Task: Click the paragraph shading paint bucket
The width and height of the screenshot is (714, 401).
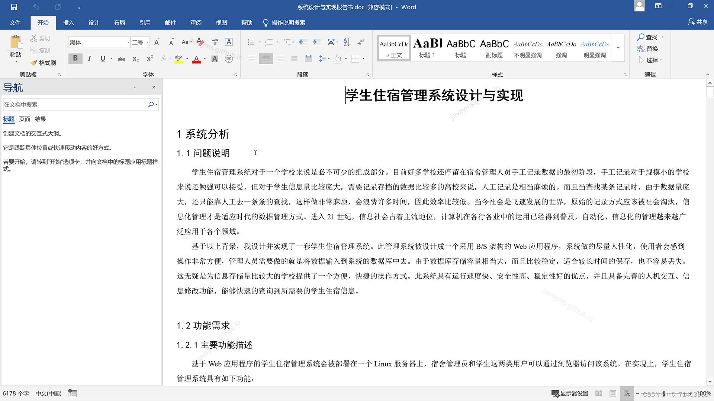Action: 337,59
